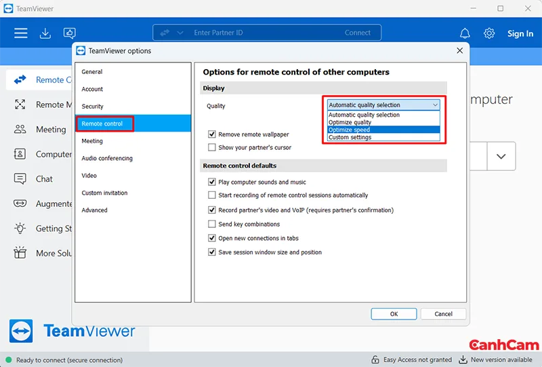The image size is (542, 367).
Task: Click the feedback monitor icon in toolbar
Action: click(x=70, y=33)
